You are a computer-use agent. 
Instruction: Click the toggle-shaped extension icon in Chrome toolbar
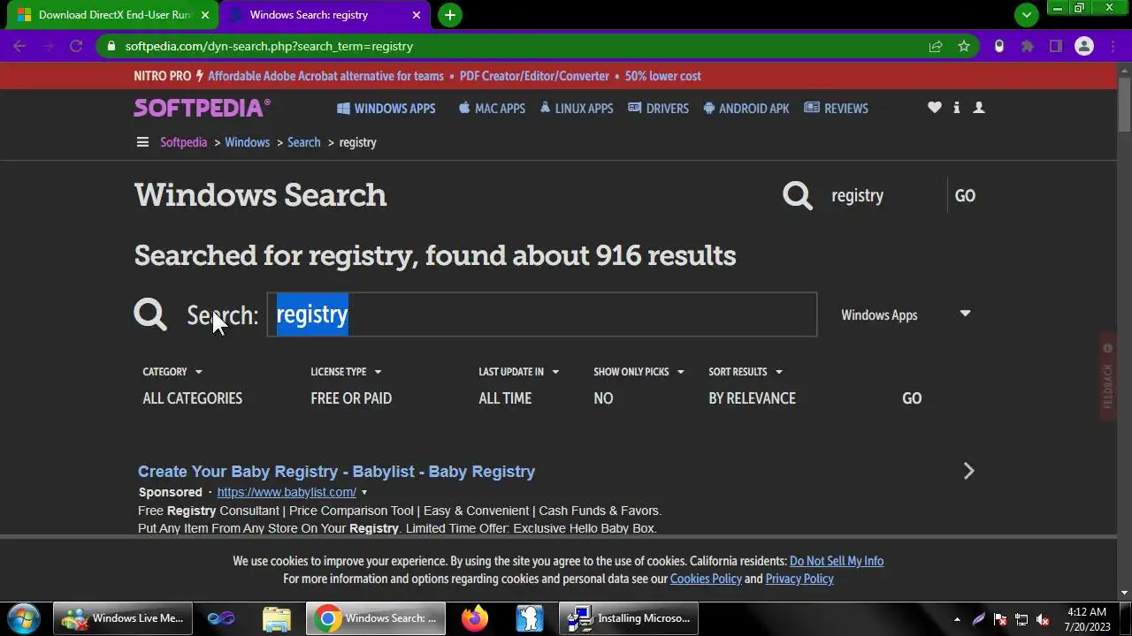tap(999, 46)
